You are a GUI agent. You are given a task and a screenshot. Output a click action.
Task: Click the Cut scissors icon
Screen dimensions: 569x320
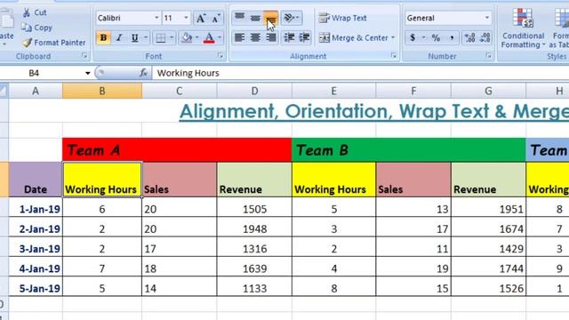pos(27,12)
